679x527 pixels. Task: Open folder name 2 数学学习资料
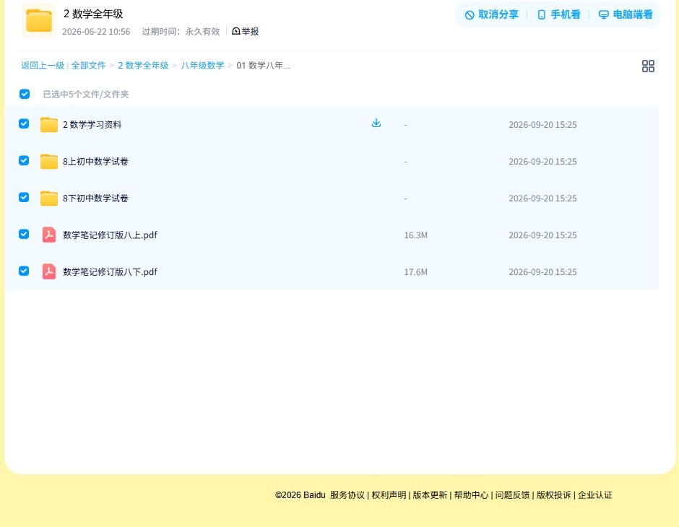pyautogui.click(x=92, y=125)
